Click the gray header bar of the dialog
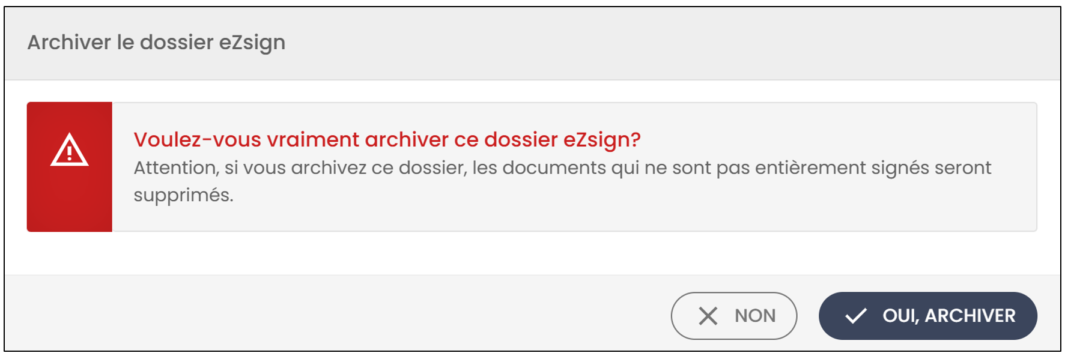The image size is (1065, 356). click(532, 44)
